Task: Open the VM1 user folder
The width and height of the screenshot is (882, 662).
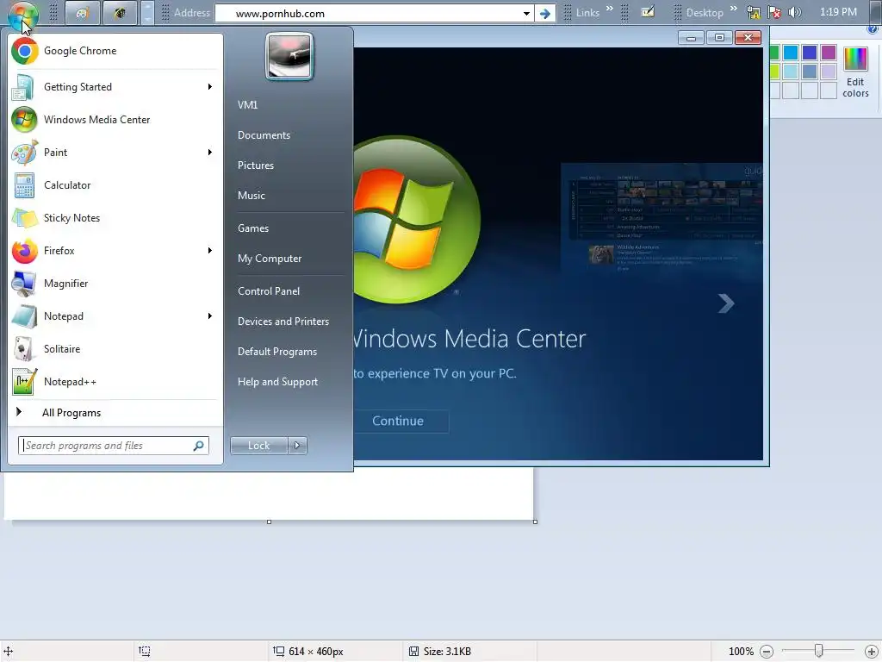Action: pos(247,104)
